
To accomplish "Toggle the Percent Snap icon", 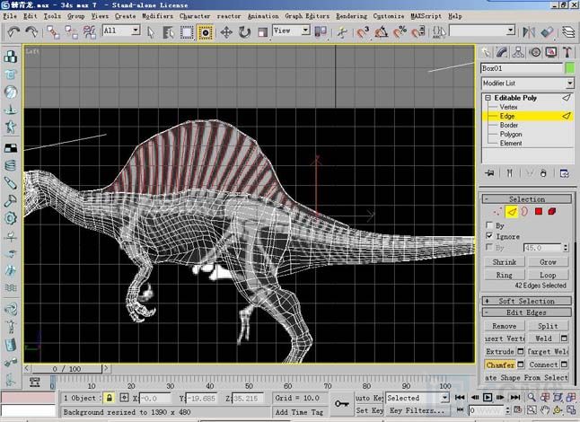I will click(x=400, y=32).
